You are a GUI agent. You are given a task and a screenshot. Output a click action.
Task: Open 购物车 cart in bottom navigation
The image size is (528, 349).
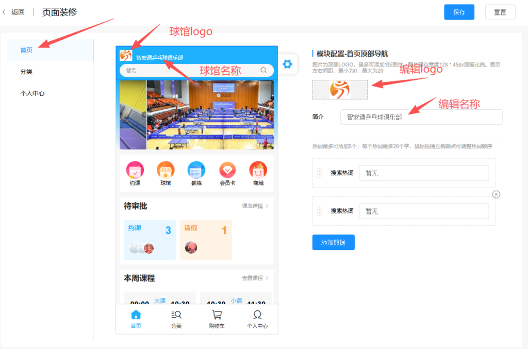(x=217, y=319)
